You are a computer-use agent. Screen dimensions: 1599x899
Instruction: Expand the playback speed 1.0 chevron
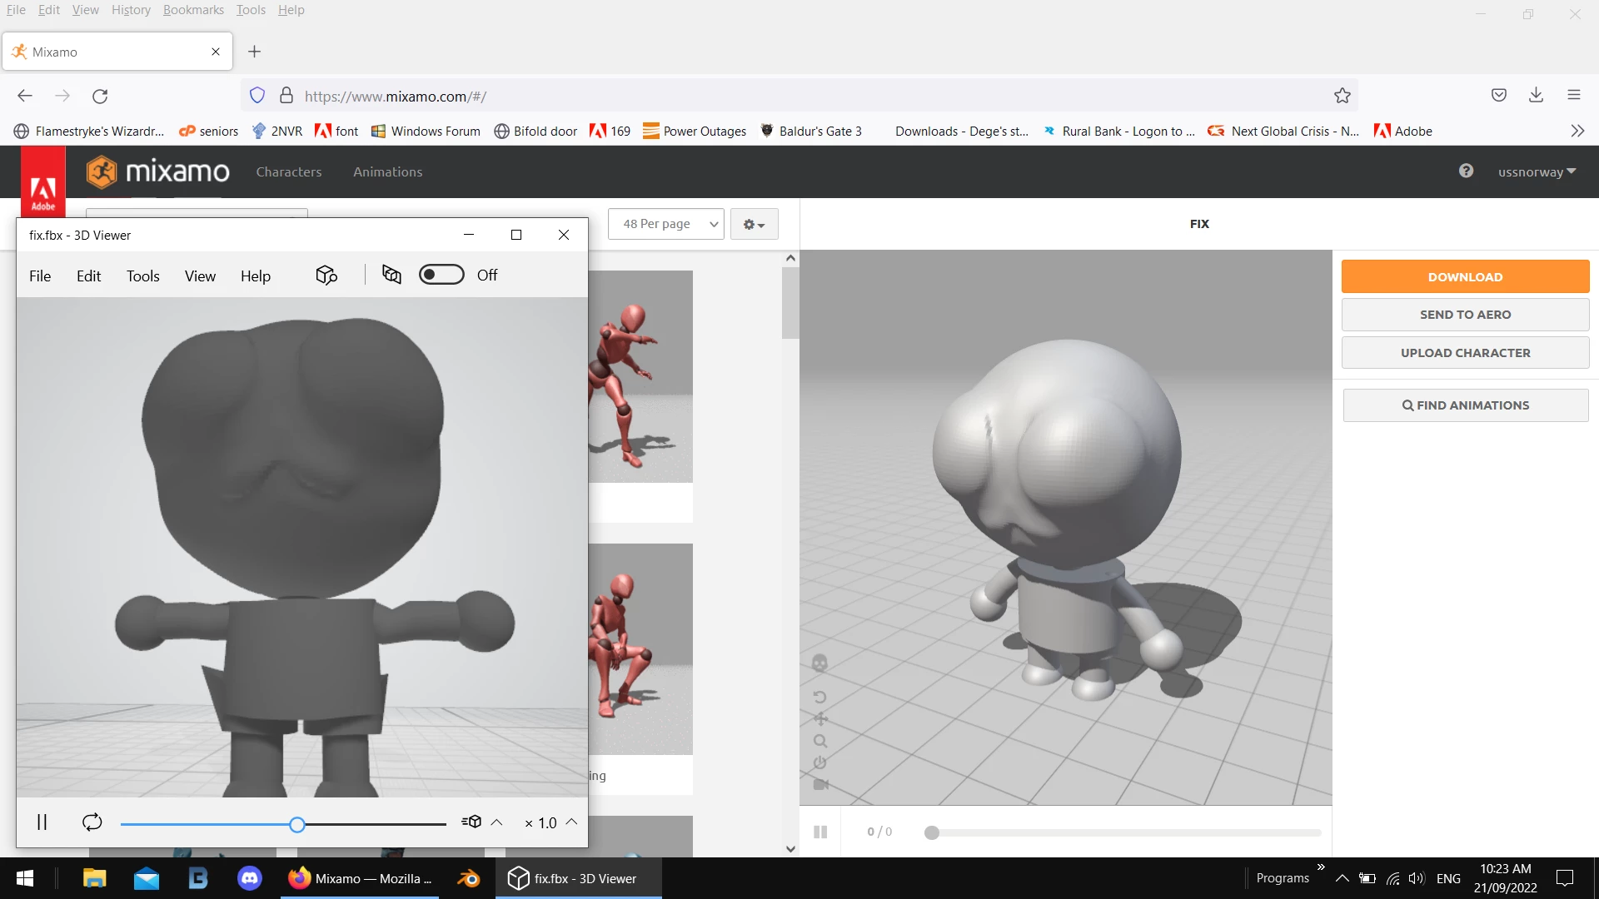click(x=571, y=822)
